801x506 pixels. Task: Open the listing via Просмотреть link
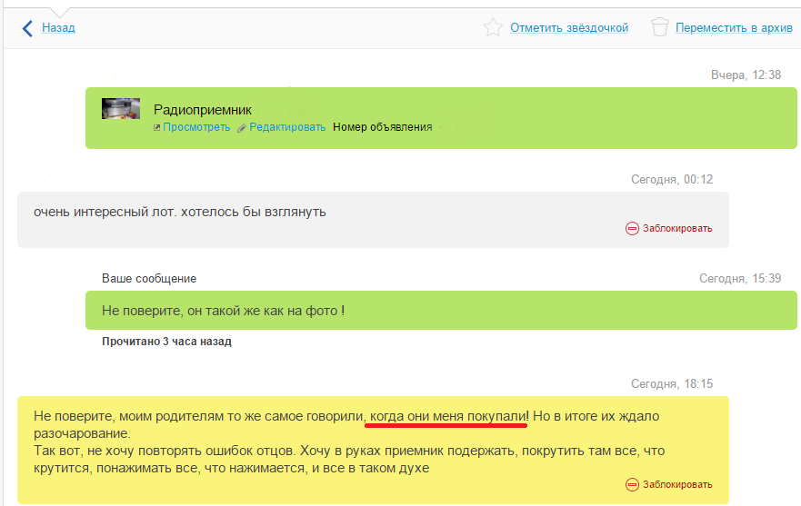click(196, 127)
